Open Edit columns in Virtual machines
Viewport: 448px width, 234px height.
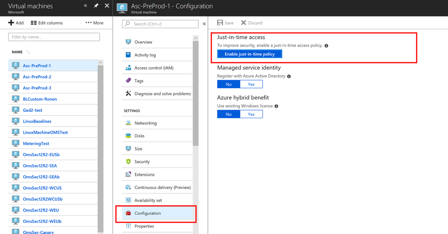click(x=47, y=23)
